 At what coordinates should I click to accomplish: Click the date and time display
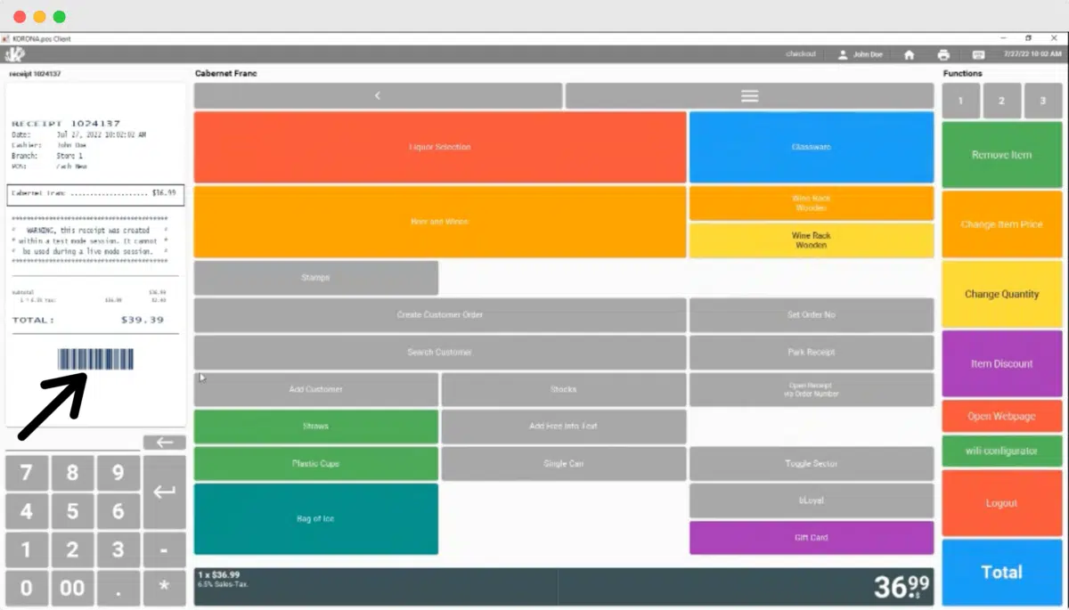pyautogui.click(x=1031, y=54)
